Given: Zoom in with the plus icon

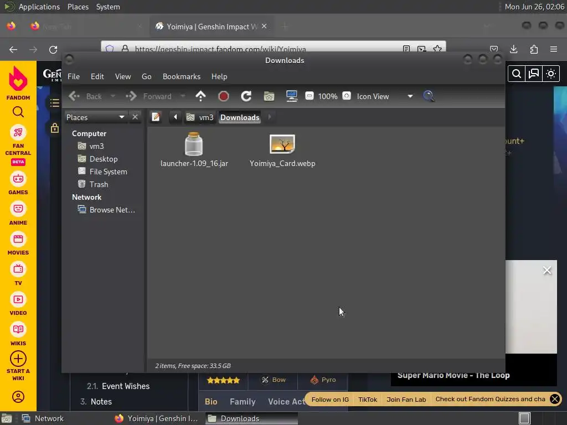Looking at the screenshot, I should coord(347,96).
